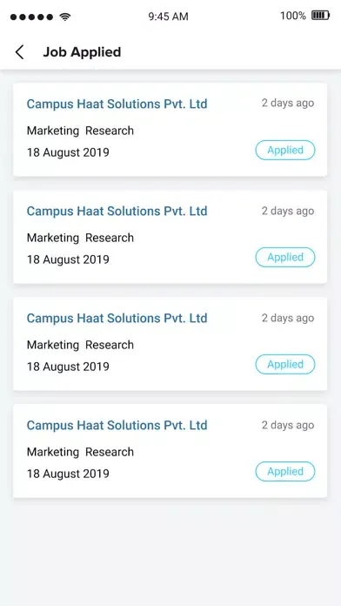This screenshot has width=341, height=606.
Task: Open fourth Campus Haat Solutions company link
Action: [117, 425]
